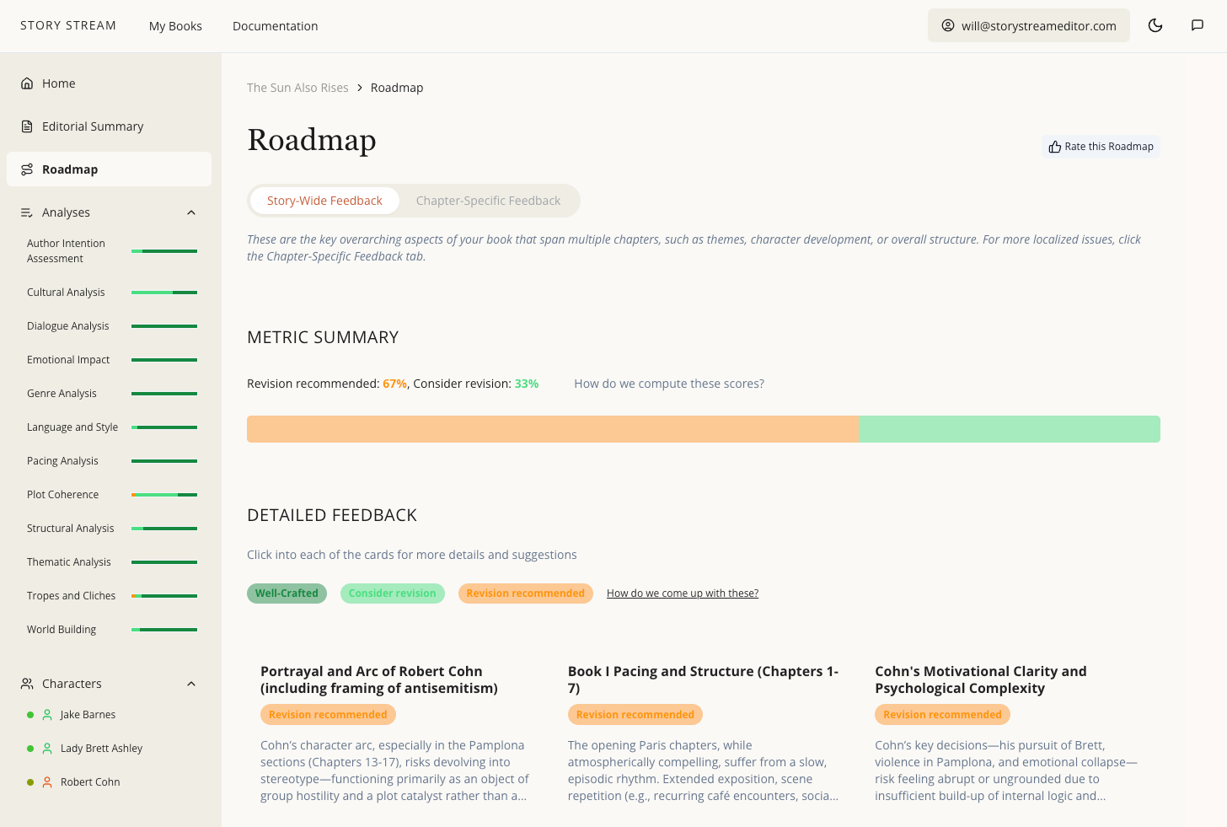Toggle the Well-Crafted legend badge
The height and width of the screenshot is (827, 1227).
pyautogui.click(x=287, y=593)
